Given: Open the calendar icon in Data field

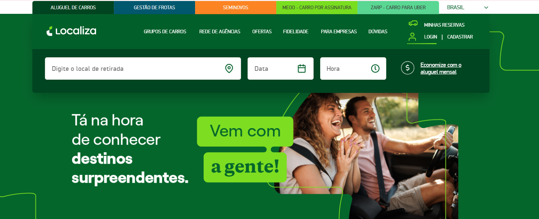Looking at the screenshot, I should pos(302,68).
